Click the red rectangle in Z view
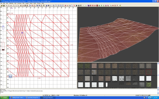 (3, 46)
